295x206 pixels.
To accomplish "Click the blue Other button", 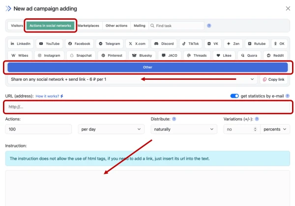I will coord(147,68).
